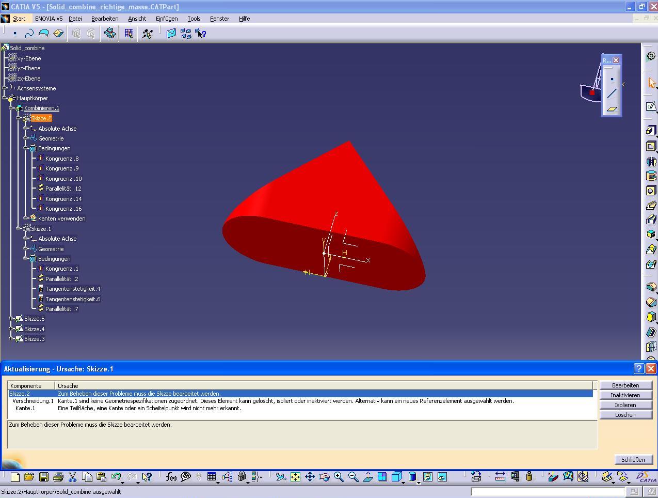Viewport: 658px width, 498px height.
Task: Click Fit All In view icon
Action: coord(295,477)
